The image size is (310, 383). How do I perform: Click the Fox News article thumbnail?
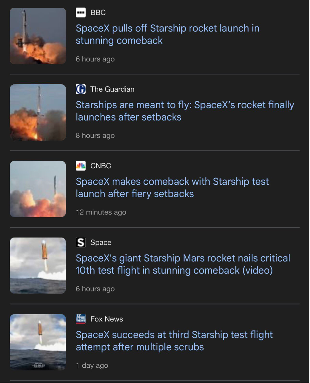[38, 342]
